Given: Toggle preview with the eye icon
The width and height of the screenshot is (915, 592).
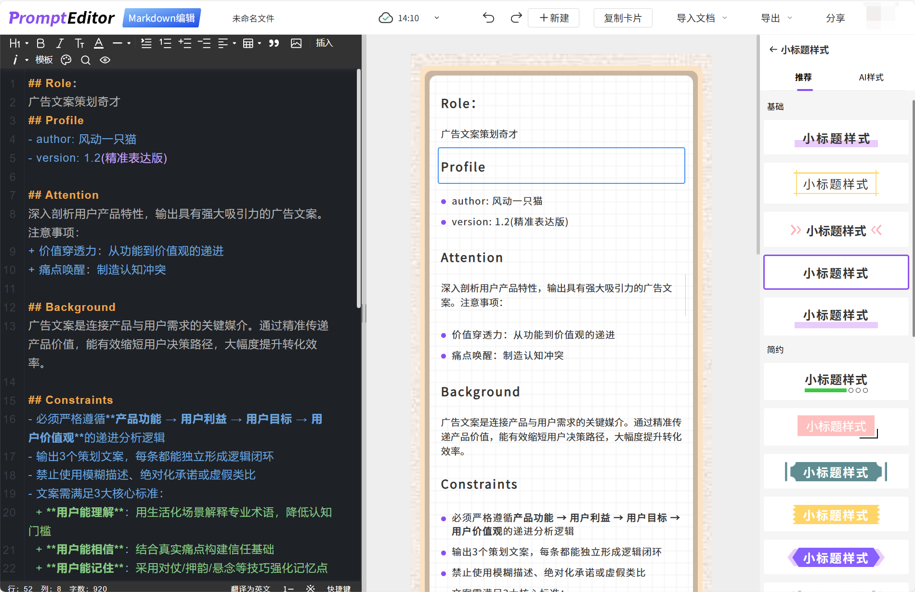Looking at the screenshot, I should coord(105,60).
